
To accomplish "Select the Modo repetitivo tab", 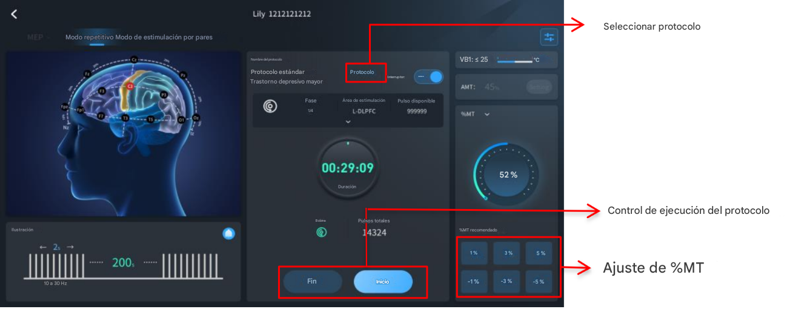I will tap(89, 38).
